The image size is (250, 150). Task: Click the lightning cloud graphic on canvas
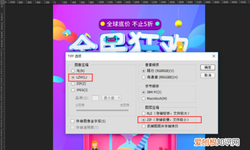(67, 33)
